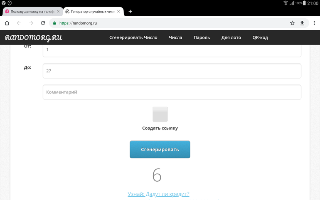Viewport: 320px width, 200px height.
Task: Switch to the Положу денежку tab
Action: click(x=31, y=12)
